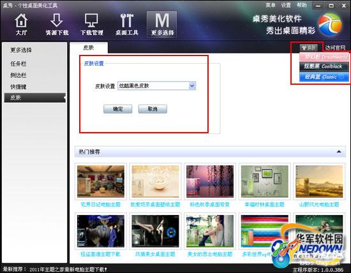The height and width of the screenshot is (273, 351).
Task: Click the 美女的思念电脑主题 link
Action: (x=210, y=254)
